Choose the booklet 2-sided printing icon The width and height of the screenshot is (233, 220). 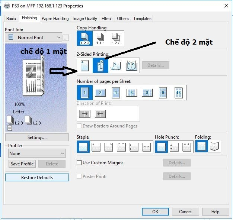pyautogui.click(x=131, y=65)
